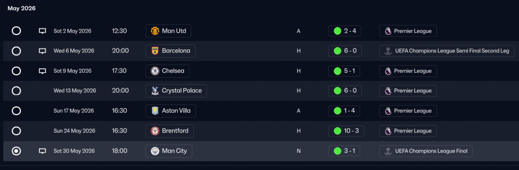The width and height of the screenshot is (519, 170).
Task: Click the TV broadcast icon for Man Utd match
Action: 42,31
